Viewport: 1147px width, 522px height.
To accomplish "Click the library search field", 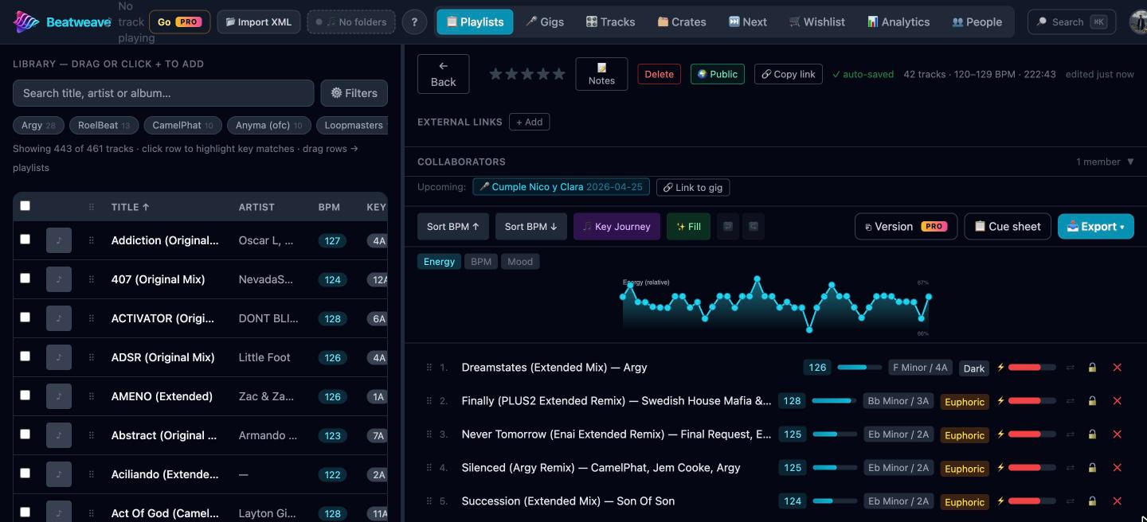I will pos(163,93).
